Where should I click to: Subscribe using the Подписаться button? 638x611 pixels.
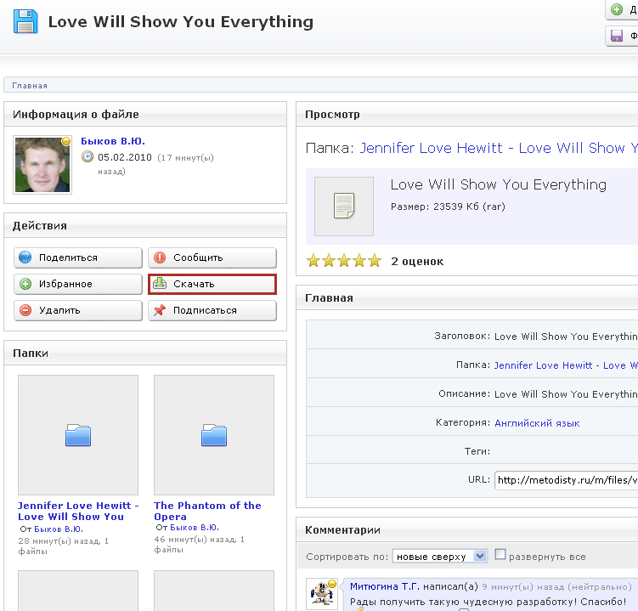coord(212,310)
